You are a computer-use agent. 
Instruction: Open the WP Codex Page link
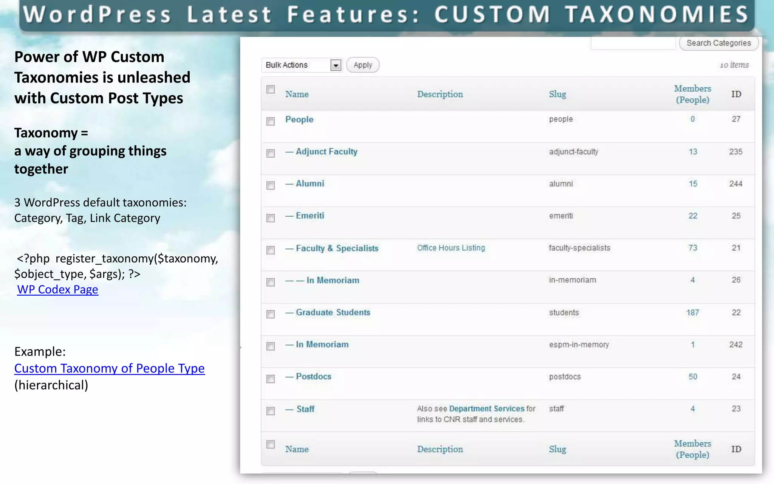click(x=57, y=290)
